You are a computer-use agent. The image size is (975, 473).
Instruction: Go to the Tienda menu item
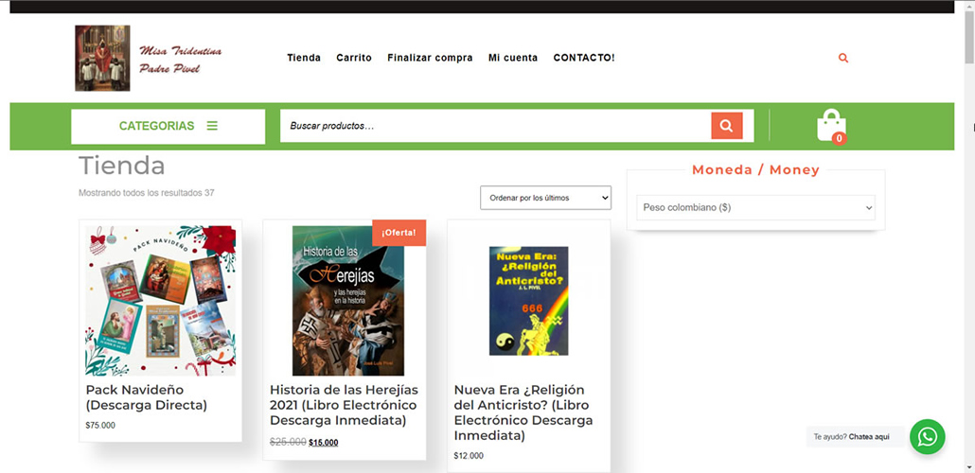point(304,58)
